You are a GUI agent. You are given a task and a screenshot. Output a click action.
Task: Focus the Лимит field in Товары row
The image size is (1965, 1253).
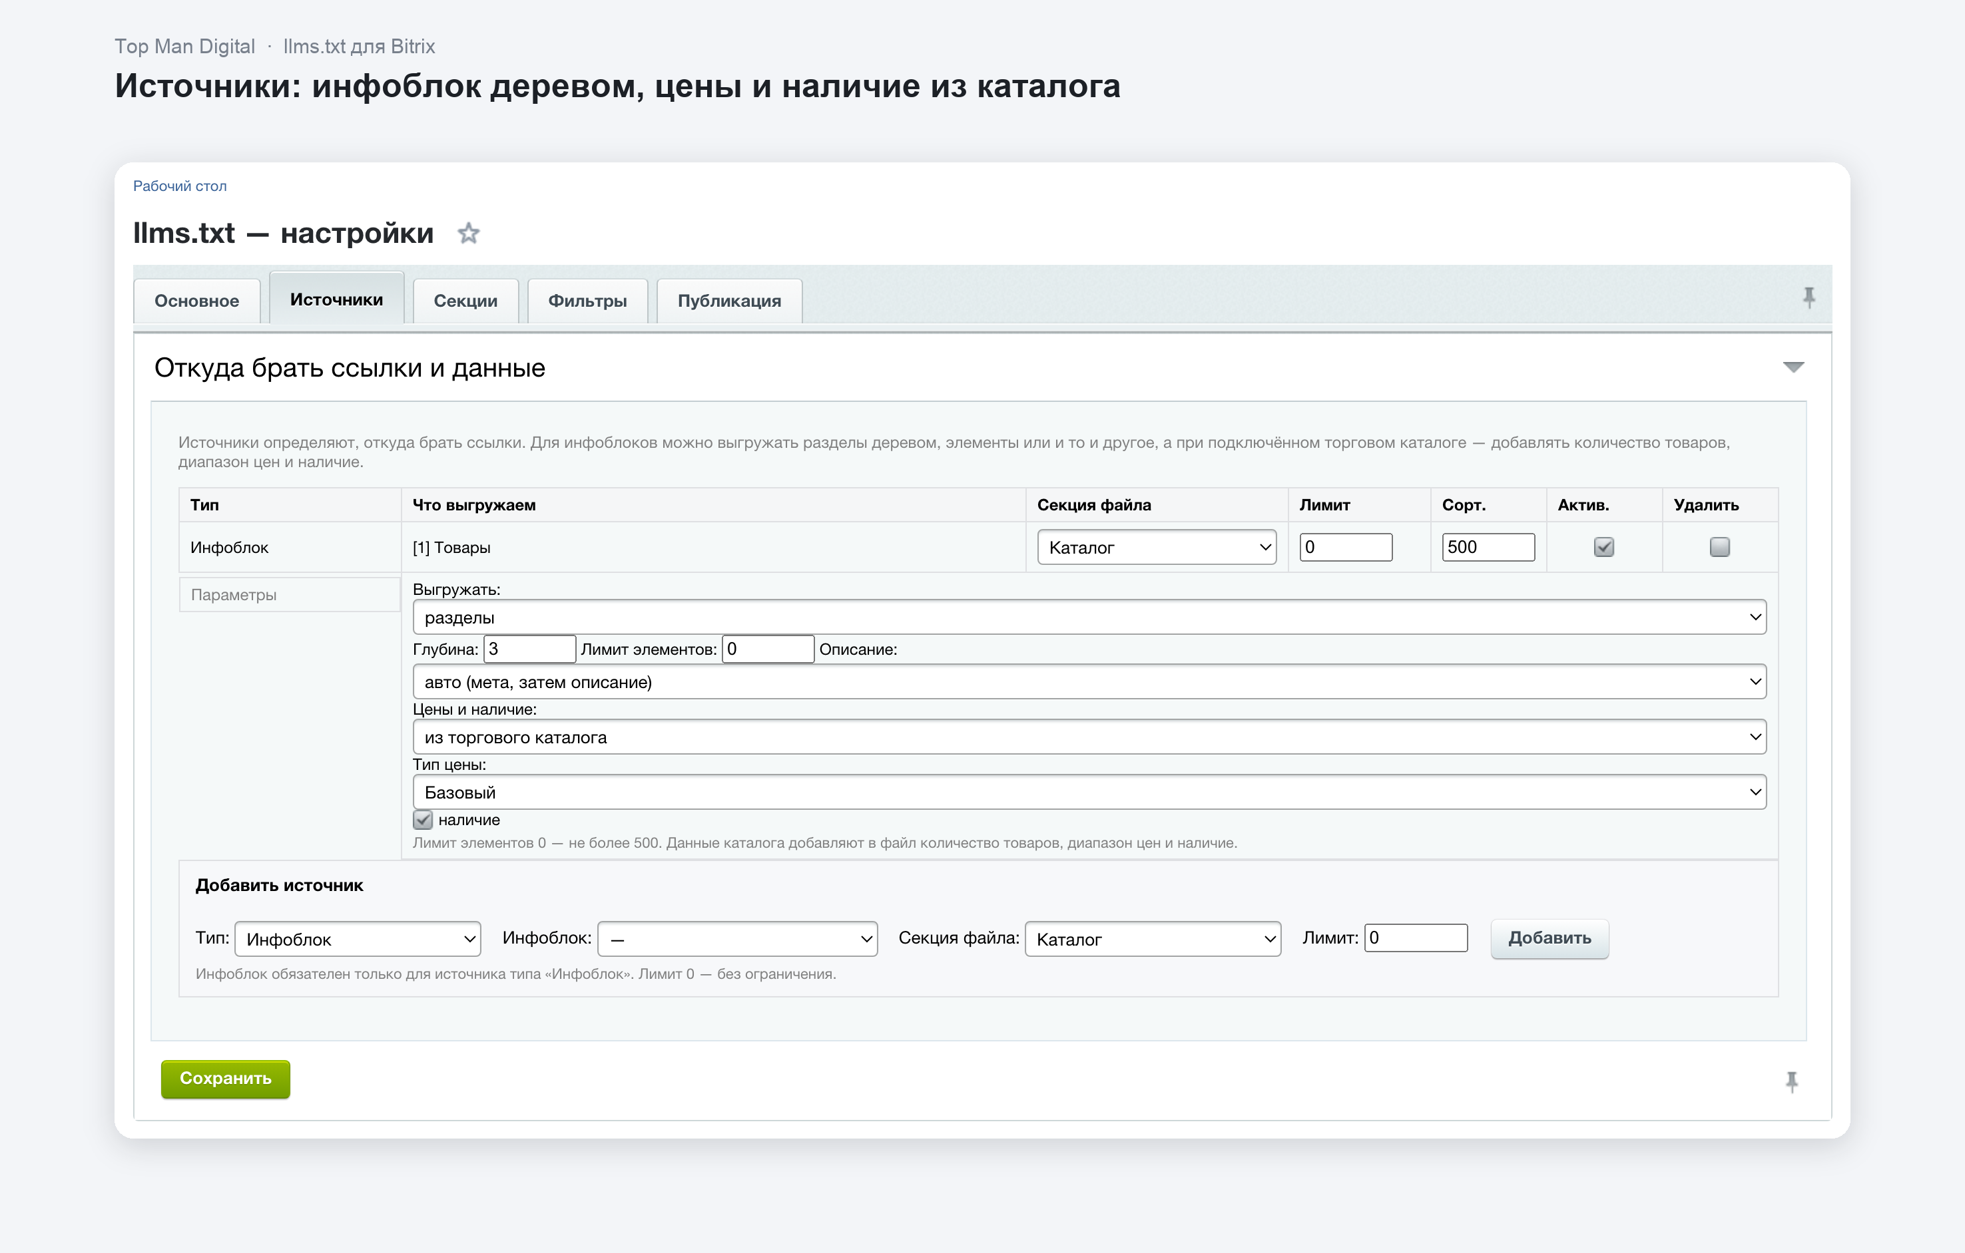(1346, 547)
